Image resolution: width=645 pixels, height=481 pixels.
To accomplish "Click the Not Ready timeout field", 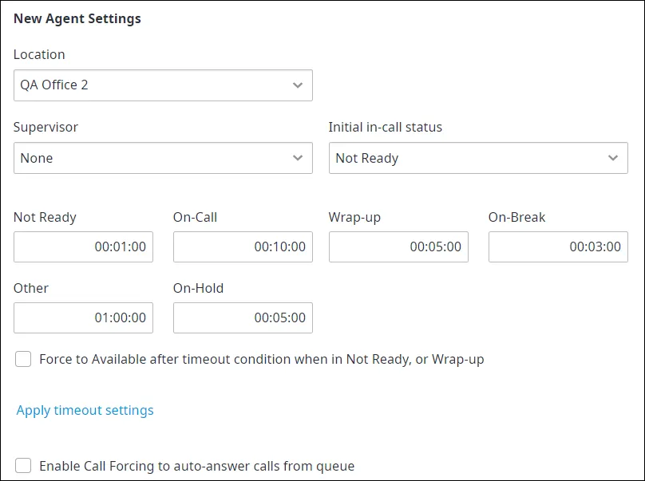I will pos(83,246).
